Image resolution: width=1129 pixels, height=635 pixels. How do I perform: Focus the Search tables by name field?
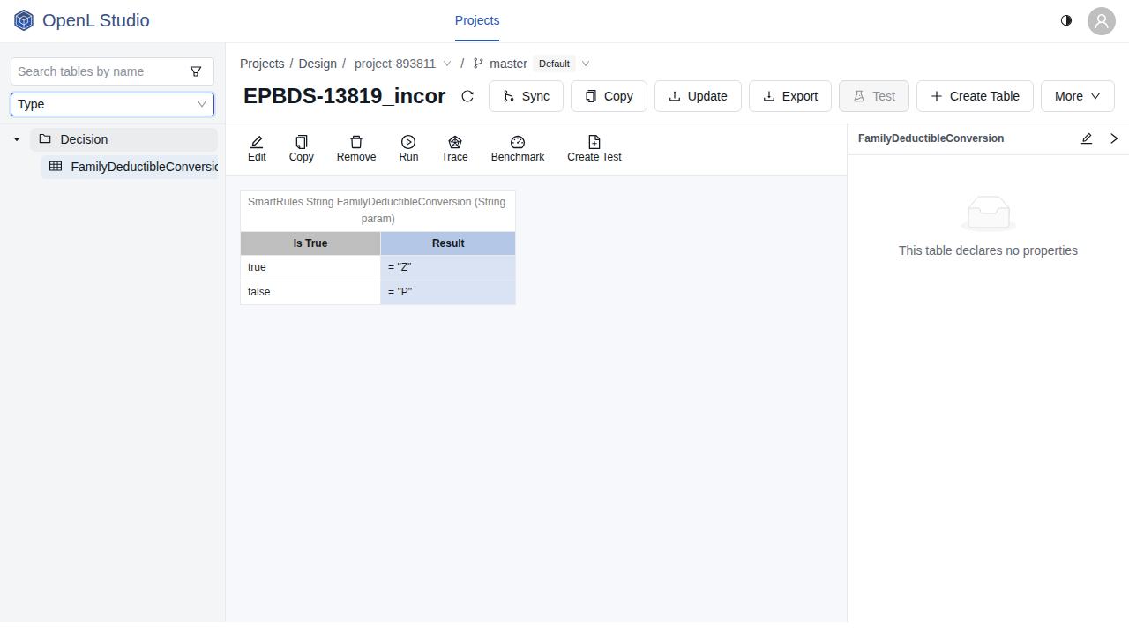coord(99,71)
